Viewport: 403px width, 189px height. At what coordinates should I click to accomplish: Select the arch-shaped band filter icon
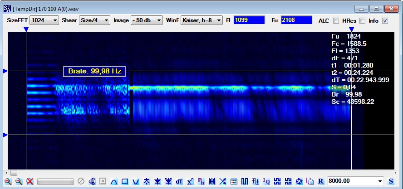(114, 181)
